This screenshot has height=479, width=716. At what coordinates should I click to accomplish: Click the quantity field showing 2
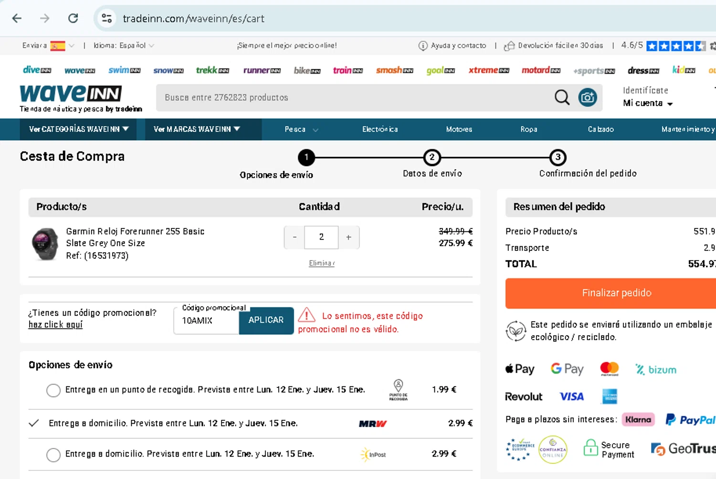[x=321, y=237]
